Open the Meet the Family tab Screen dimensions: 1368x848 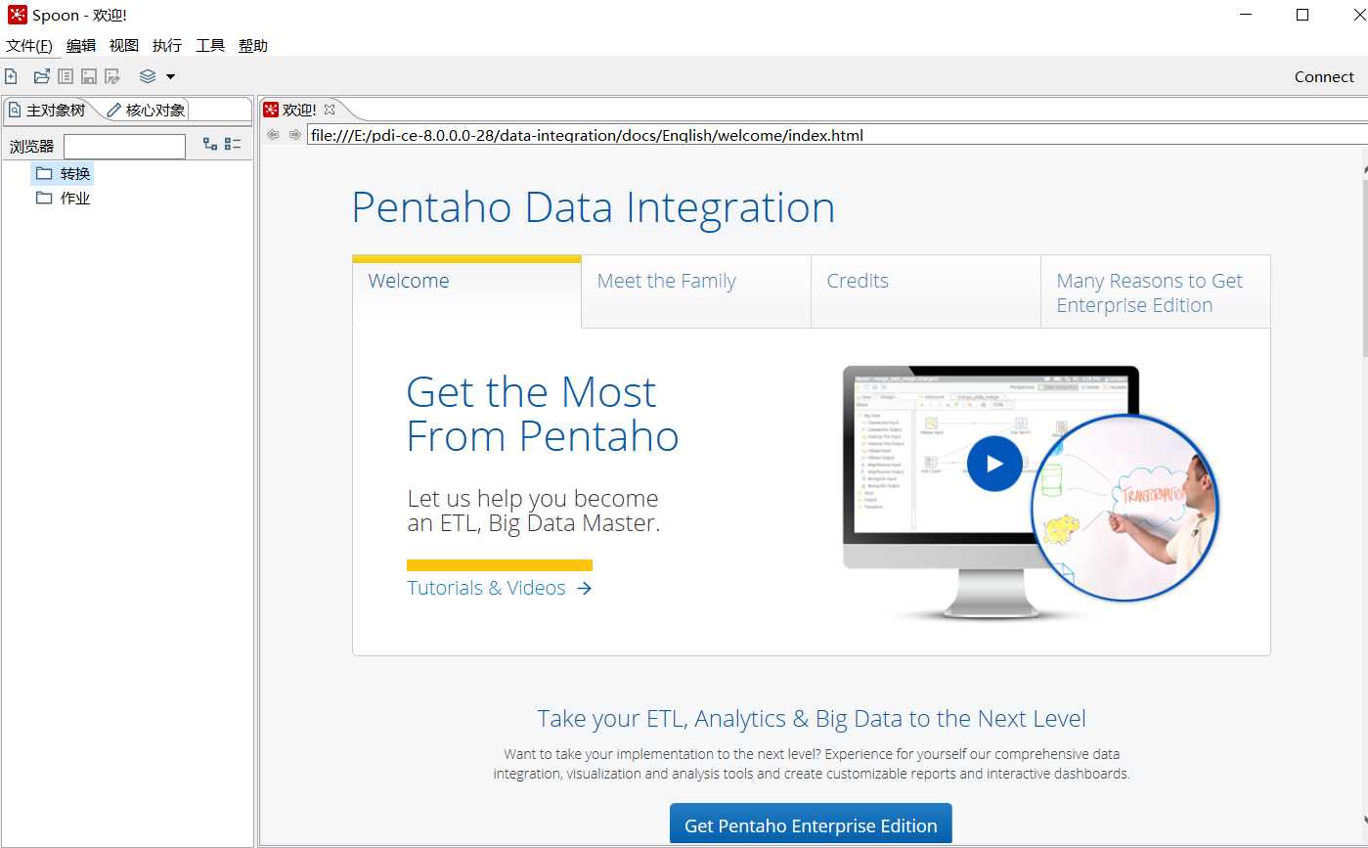pos(696,291)
